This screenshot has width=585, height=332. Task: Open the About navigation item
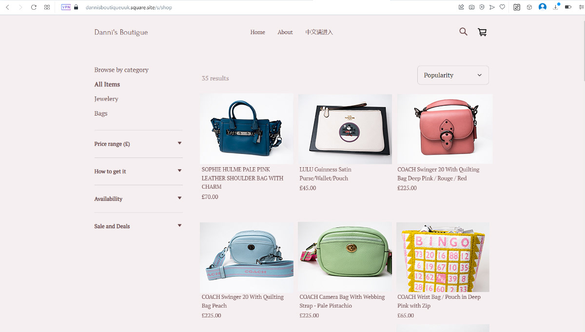pyautogui.click(x=285, y=32)
